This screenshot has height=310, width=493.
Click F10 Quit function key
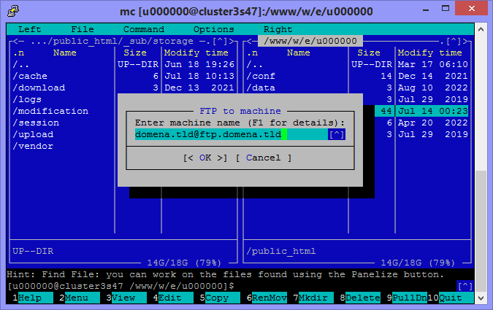451,298
